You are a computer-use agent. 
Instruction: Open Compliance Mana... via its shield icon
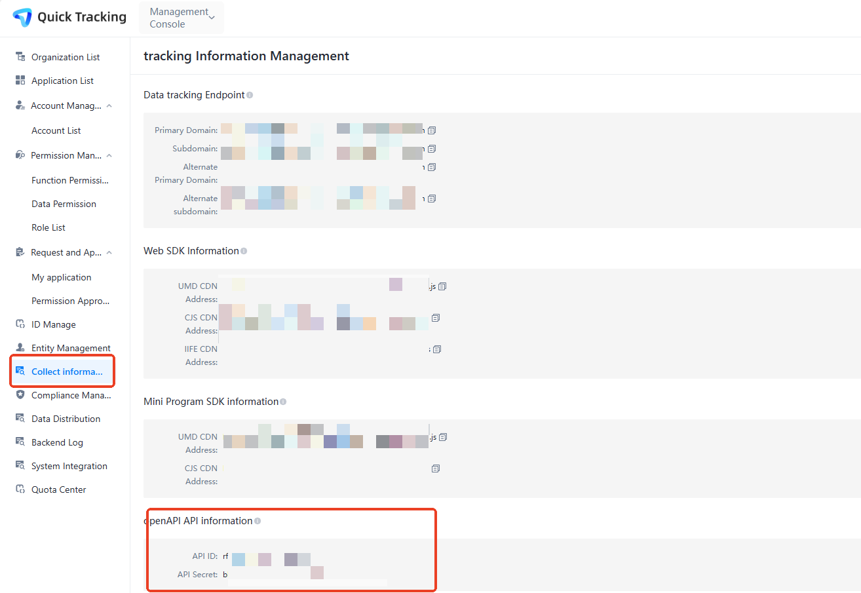point(20,395)
